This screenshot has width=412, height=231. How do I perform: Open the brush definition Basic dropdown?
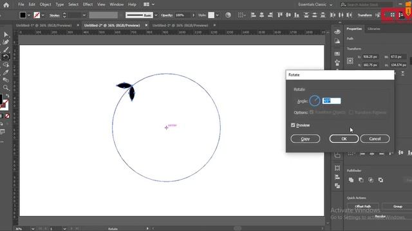(156, 15)
